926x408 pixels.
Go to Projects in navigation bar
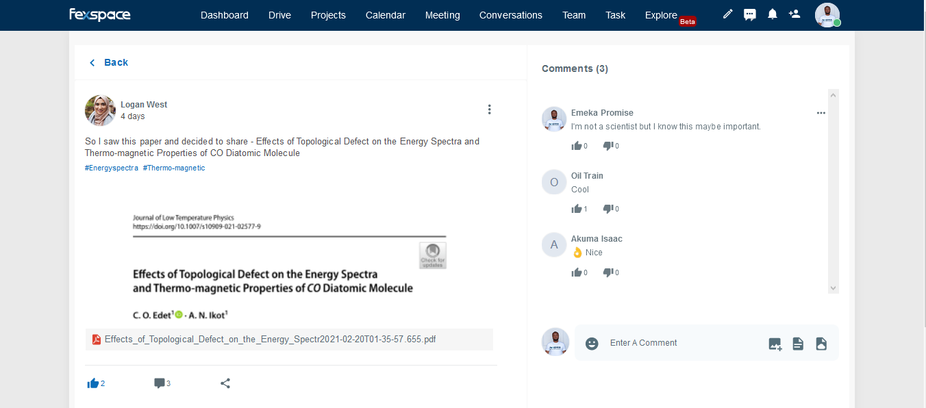328,15
